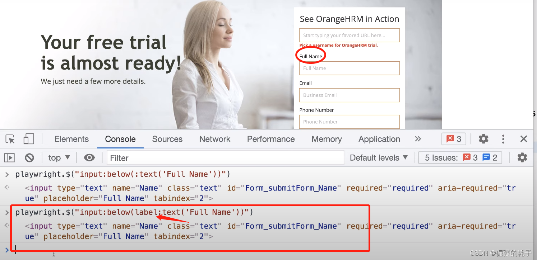Switch to the Console tab
The width and height of the screenshot is (537, 260).
click(x=120, y=139)
